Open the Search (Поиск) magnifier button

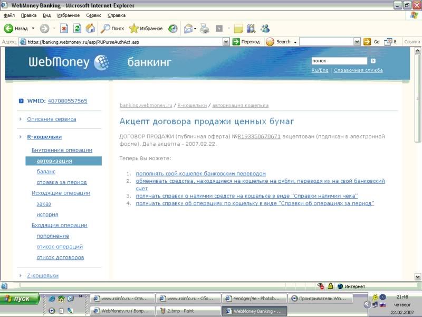click(x=112, y=29)
